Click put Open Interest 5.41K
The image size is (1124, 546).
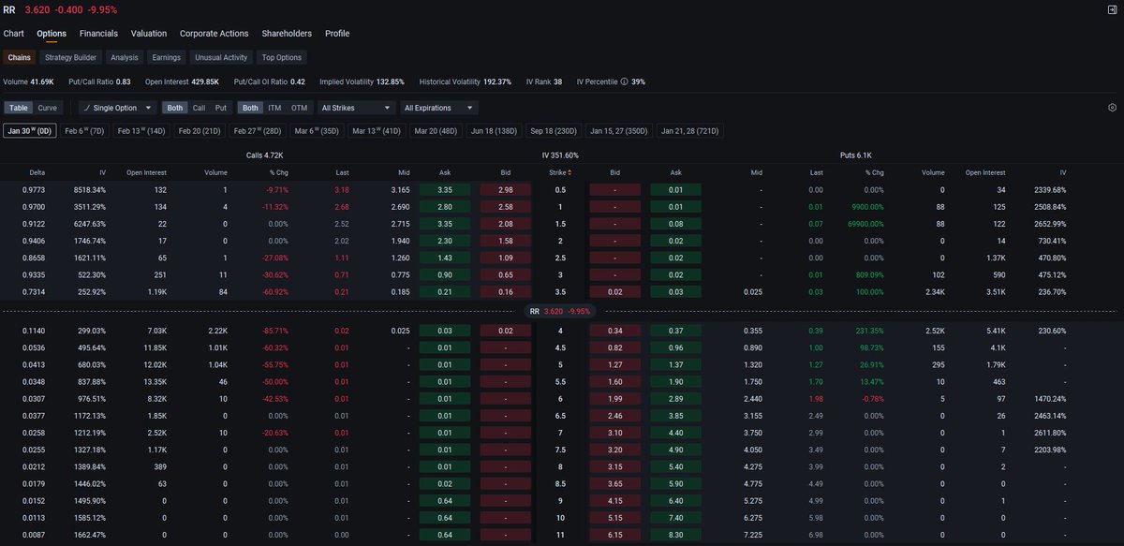[x=993, y=331]
